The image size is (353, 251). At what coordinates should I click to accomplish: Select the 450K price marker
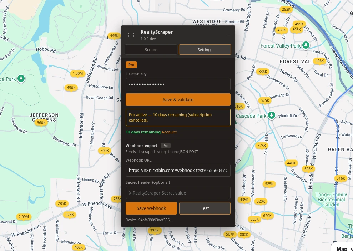tap(71, 88)
